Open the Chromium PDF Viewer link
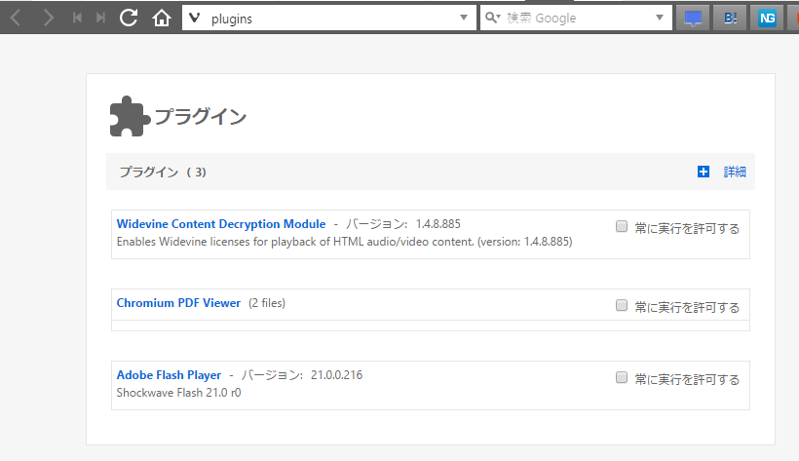 pyautogui.click(x=178, y=303)
